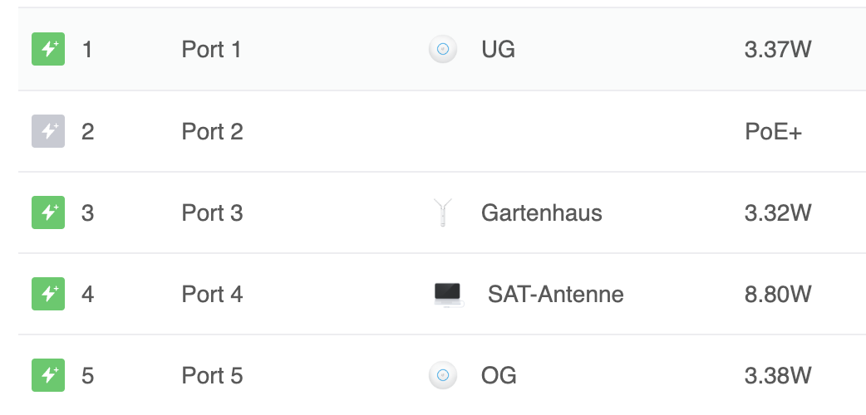
Task: Click the Gartenhaus mesh antenna device icon
Action: pos(443,213)
